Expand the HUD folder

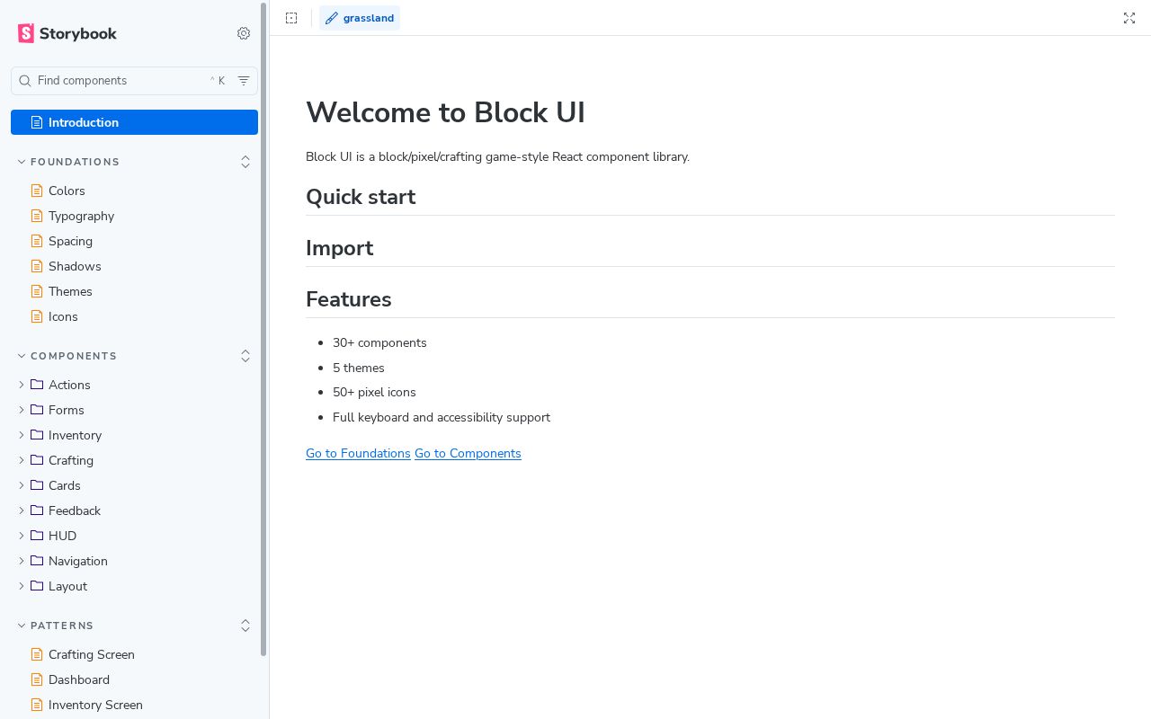click(134, 536)
